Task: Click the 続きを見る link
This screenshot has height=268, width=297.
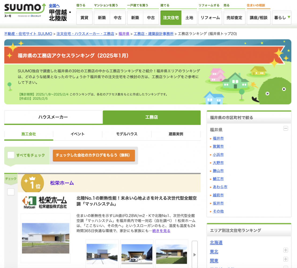Action: coord(161,231)
